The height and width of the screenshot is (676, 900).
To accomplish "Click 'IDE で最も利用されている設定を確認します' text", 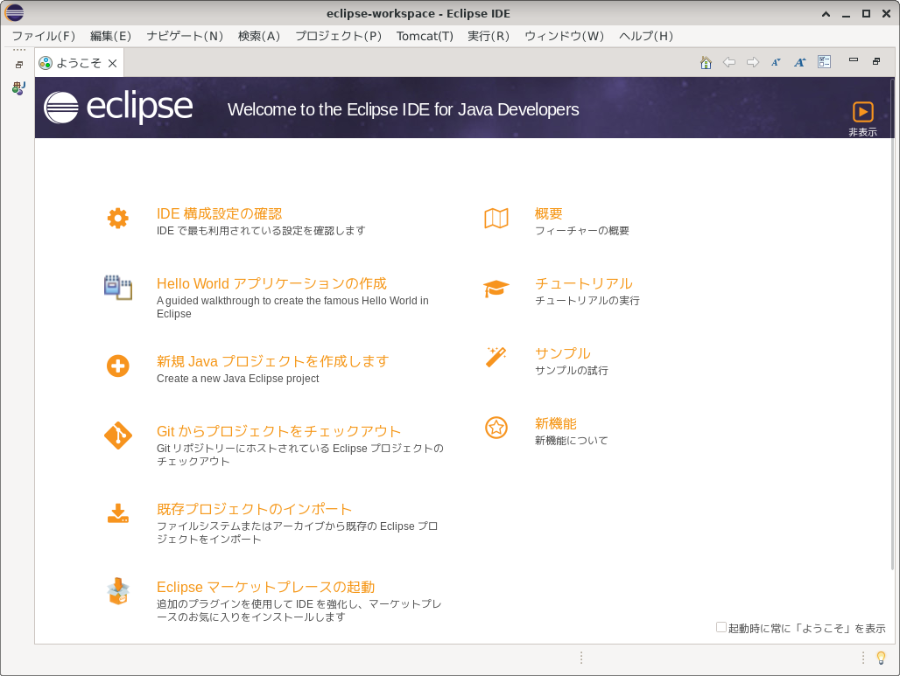I will tap(261, 231).
